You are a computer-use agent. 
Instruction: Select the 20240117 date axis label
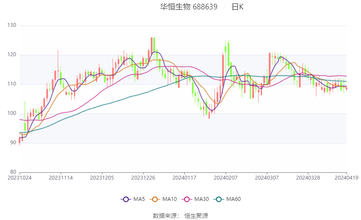click(184, 178)
